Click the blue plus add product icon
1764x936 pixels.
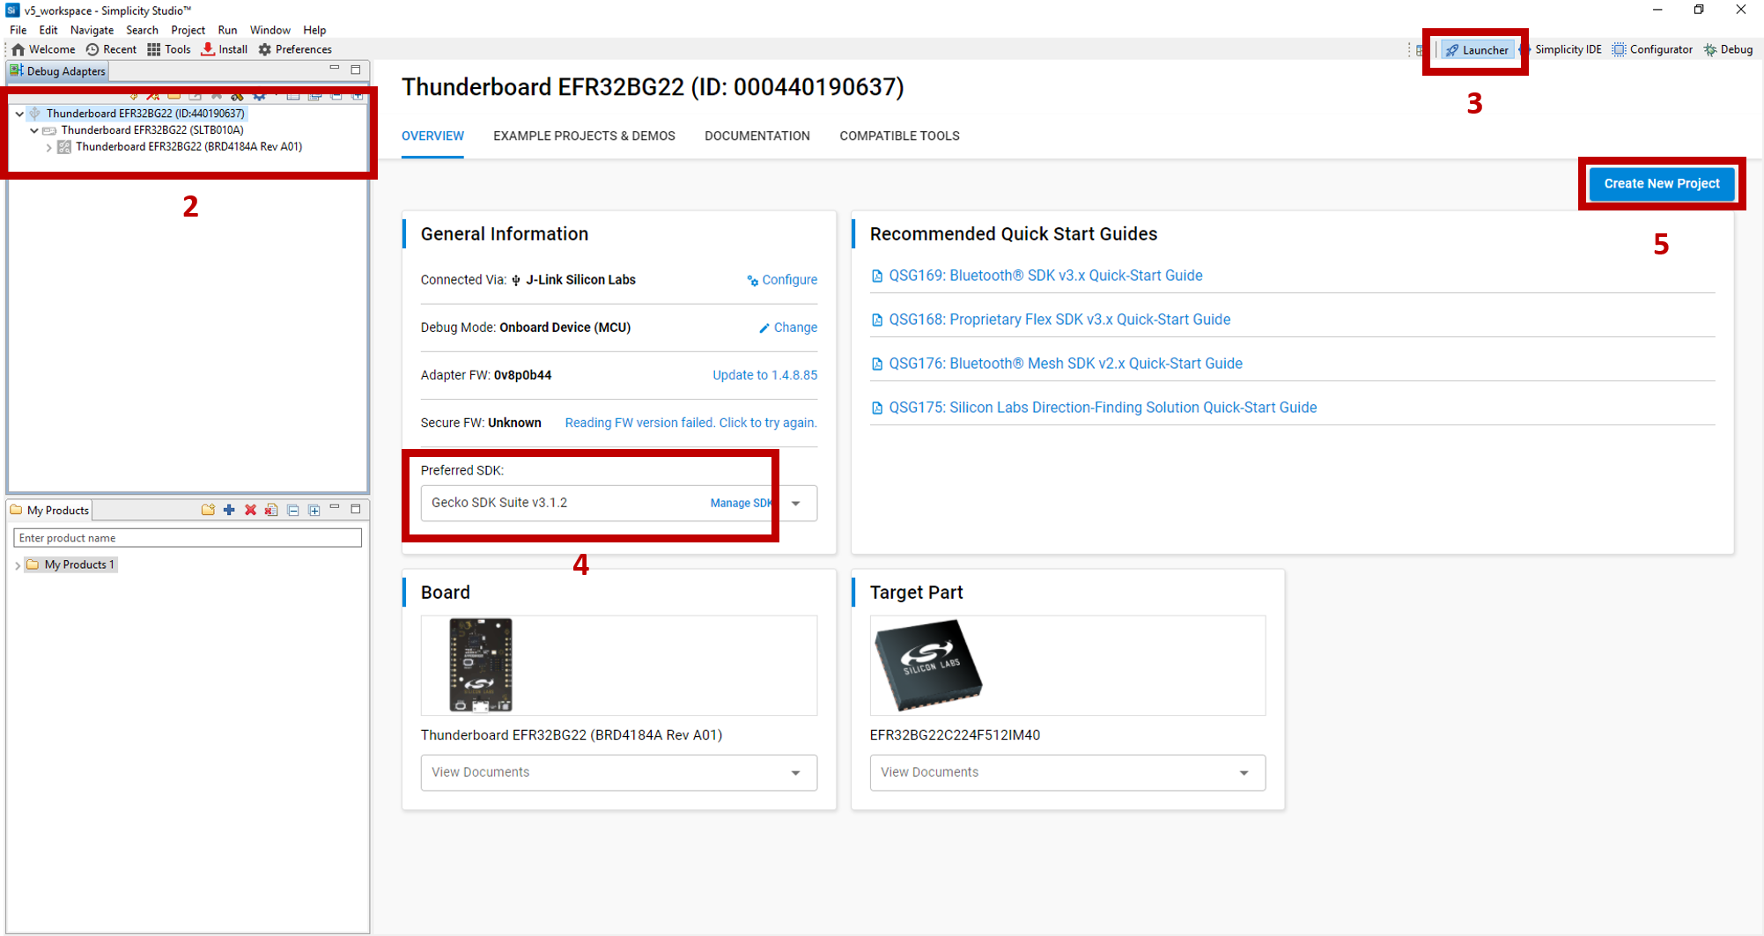click(229, 510)
